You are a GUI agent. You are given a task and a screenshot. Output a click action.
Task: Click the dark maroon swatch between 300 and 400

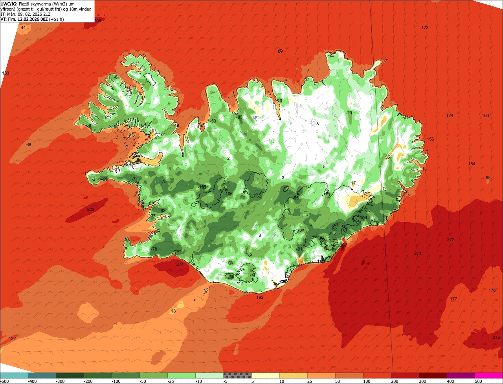pyautogui.click(x=433, y=375)
